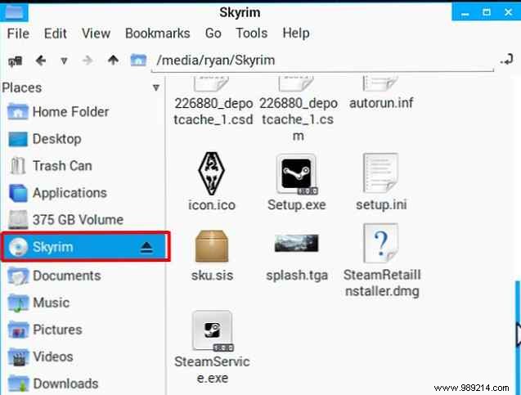521x395 pixels.
Task: Click the file pane vertical scrollbar
Action: coord(518,338)
